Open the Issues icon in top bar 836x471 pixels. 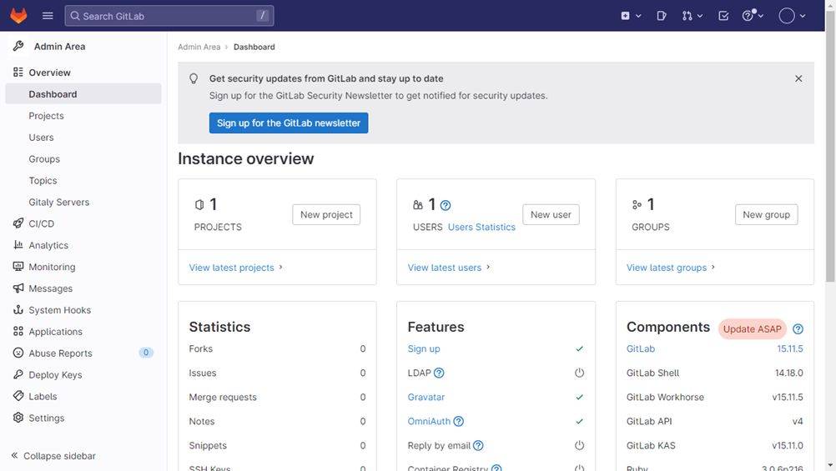(662, 16)
